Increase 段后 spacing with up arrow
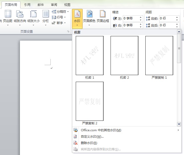The width and height of the screenshot is (184, 155). (x=177, y=24)
